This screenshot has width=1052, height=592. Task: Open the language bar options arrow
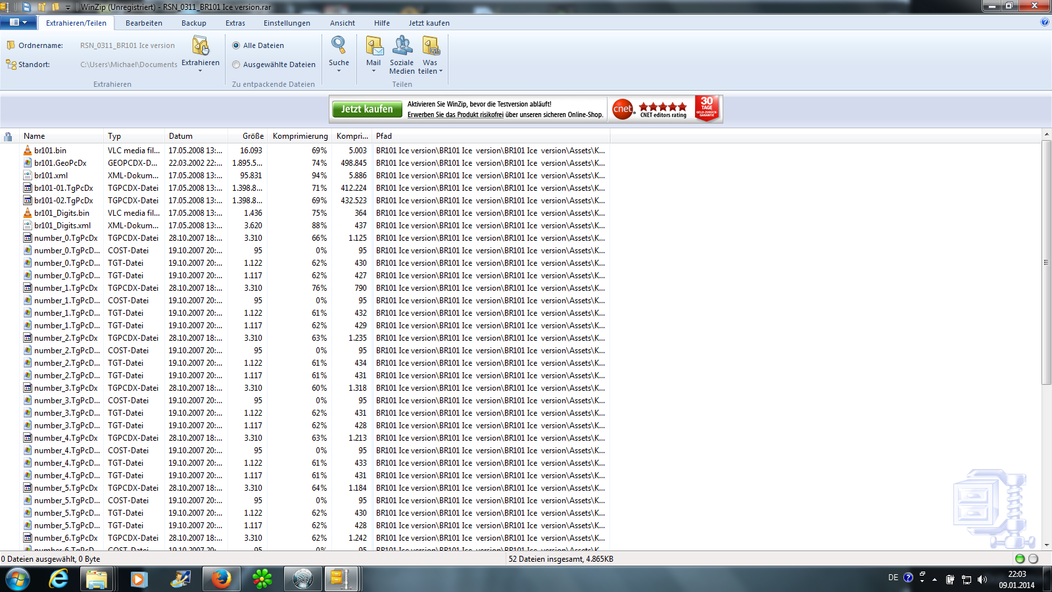(x=922, y=581)
